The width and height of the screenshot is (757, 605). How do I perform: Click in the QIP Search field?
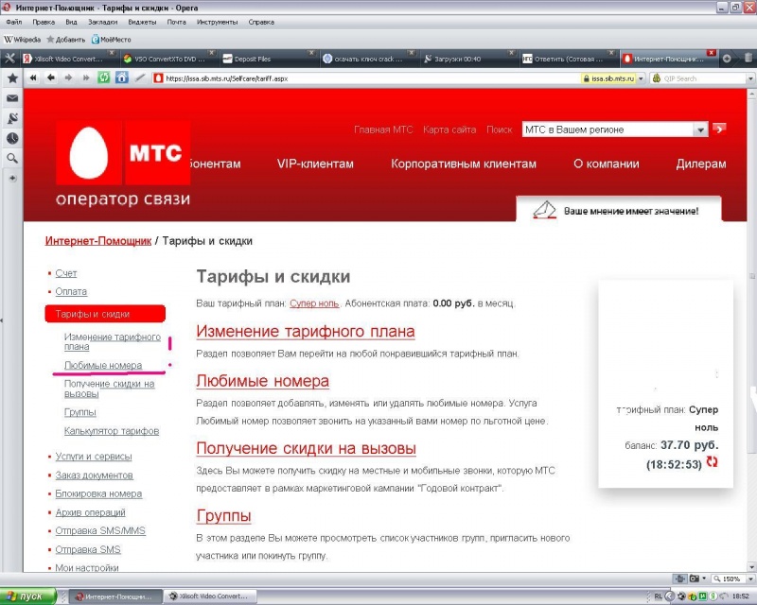(700, 78)
